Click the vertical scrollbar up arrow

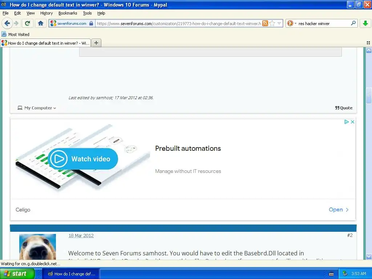pos(369,50)
